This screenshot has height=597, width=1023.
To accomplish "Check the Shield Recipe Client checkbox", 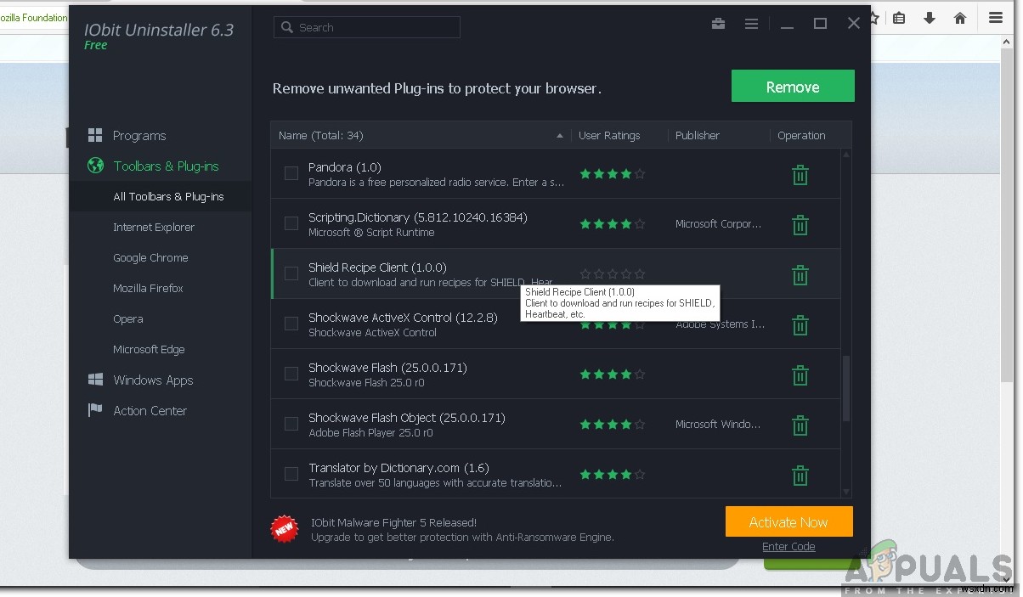I will point(291,273).
